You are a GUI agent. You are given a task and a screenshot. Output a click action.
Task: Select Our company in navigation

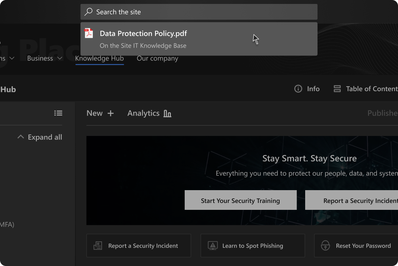point(157,58)
